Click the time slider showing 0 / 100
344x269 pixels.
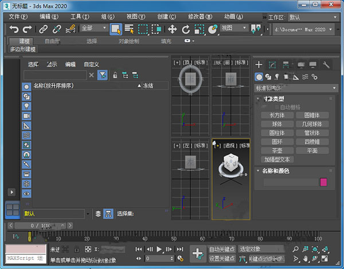click(40, 225)
